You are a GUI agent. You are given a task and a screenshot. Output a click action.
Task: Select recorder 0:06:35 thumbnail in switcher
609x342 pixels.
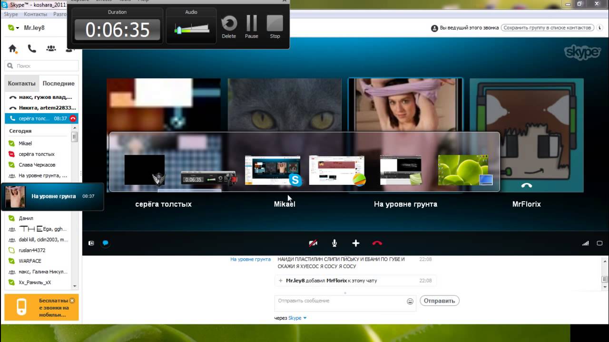(x=209, y=178)
